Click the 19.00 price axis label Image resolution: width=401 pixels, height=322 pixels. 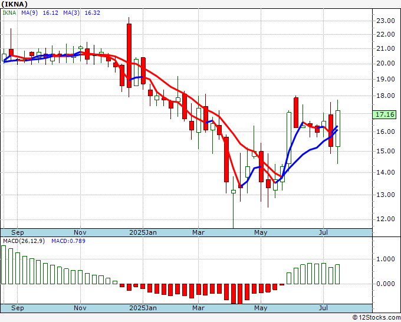pyautogui.click(x=386, y=79)
